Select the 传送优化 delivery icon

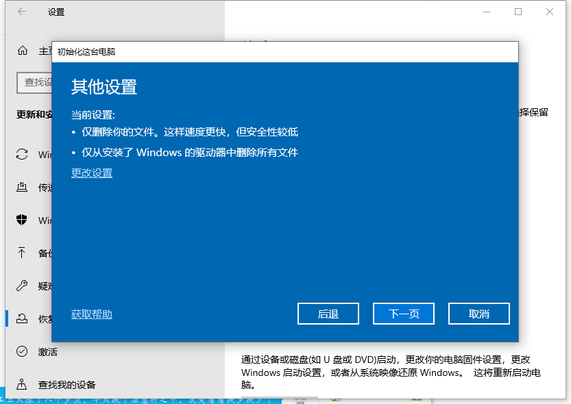[x=21, y=187]
